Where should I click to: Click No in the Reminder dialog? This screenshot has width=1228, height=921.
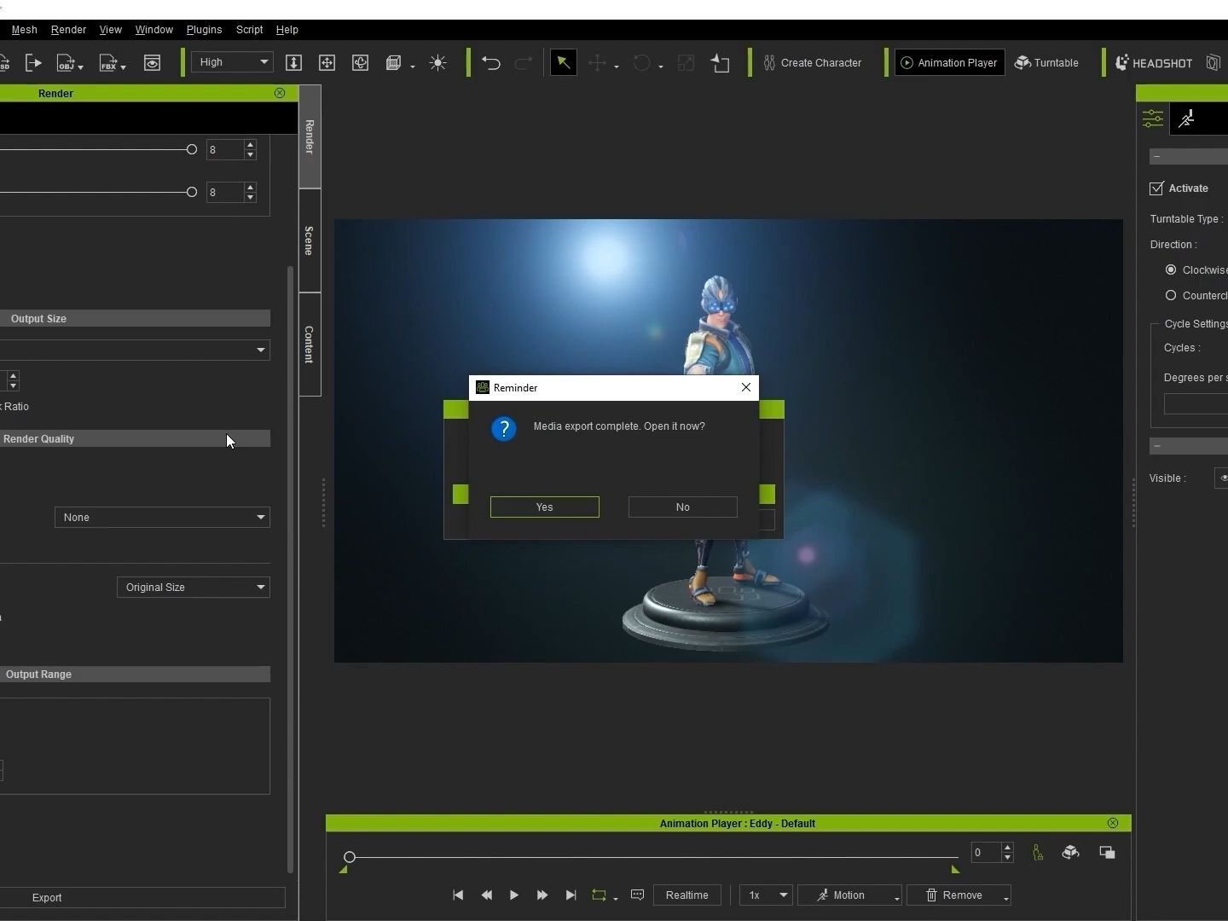click(682, 507)
